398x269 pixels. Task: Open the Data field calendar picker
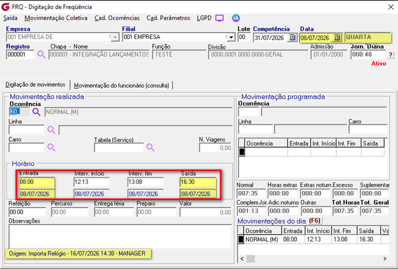(x=337, y=37)
